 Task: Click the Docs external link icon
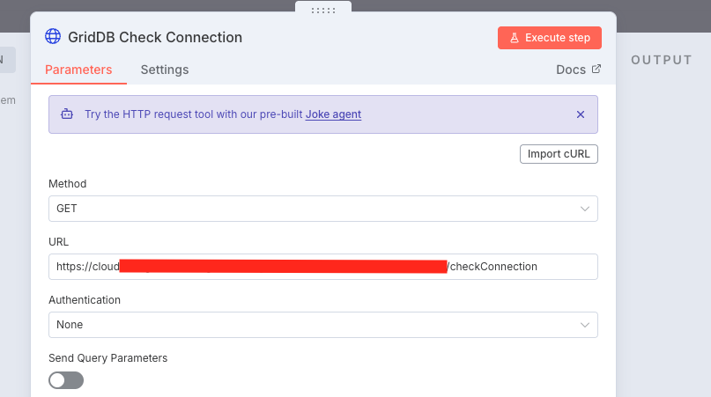[x=596, y=69]
